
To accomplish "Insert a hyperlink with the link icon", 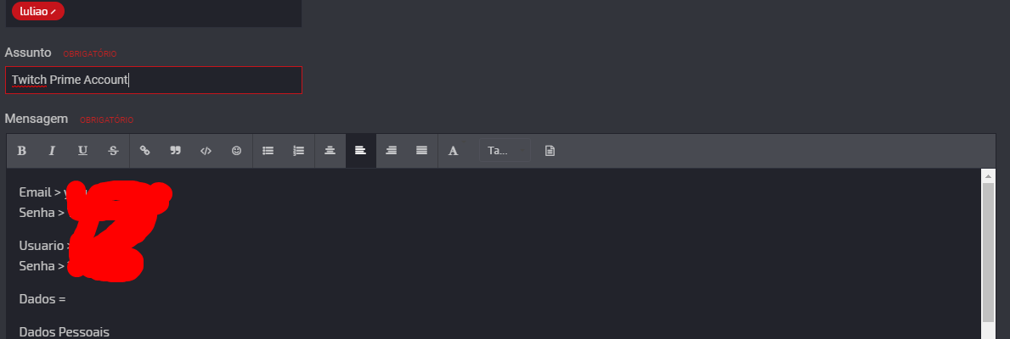I will pyautogui.click(x=145, y=151).
